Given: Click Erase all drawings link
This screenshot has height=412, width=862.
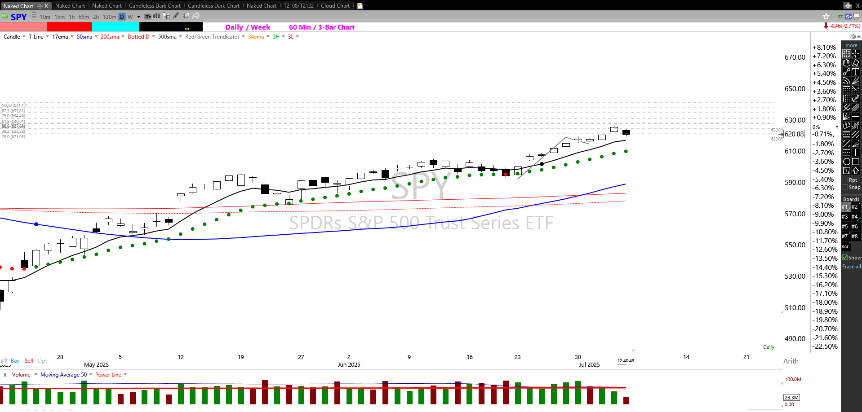Looking at the screenshot, I should point(852,267).
